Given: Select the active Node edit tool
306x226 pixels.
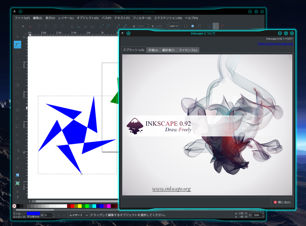Looking at the screenshot, I should click(x=17, y=45).
